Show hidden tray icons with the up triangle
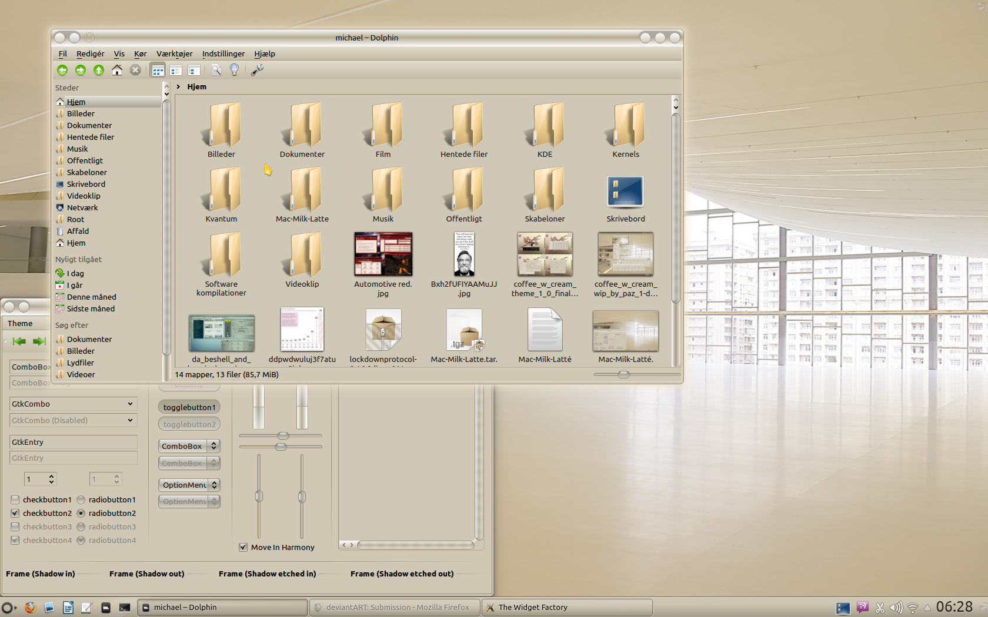This screenshot has height=617, width=988. point(927,608)
